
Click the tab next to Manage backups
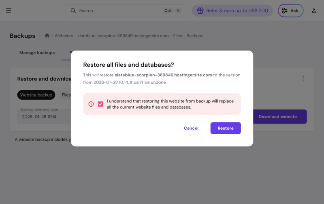tap(70, 53)
